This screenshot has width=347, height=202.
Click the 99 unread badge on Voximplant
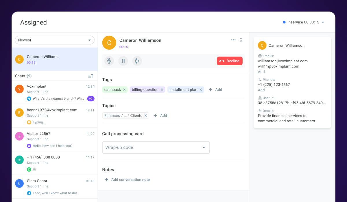pos(91,99)
